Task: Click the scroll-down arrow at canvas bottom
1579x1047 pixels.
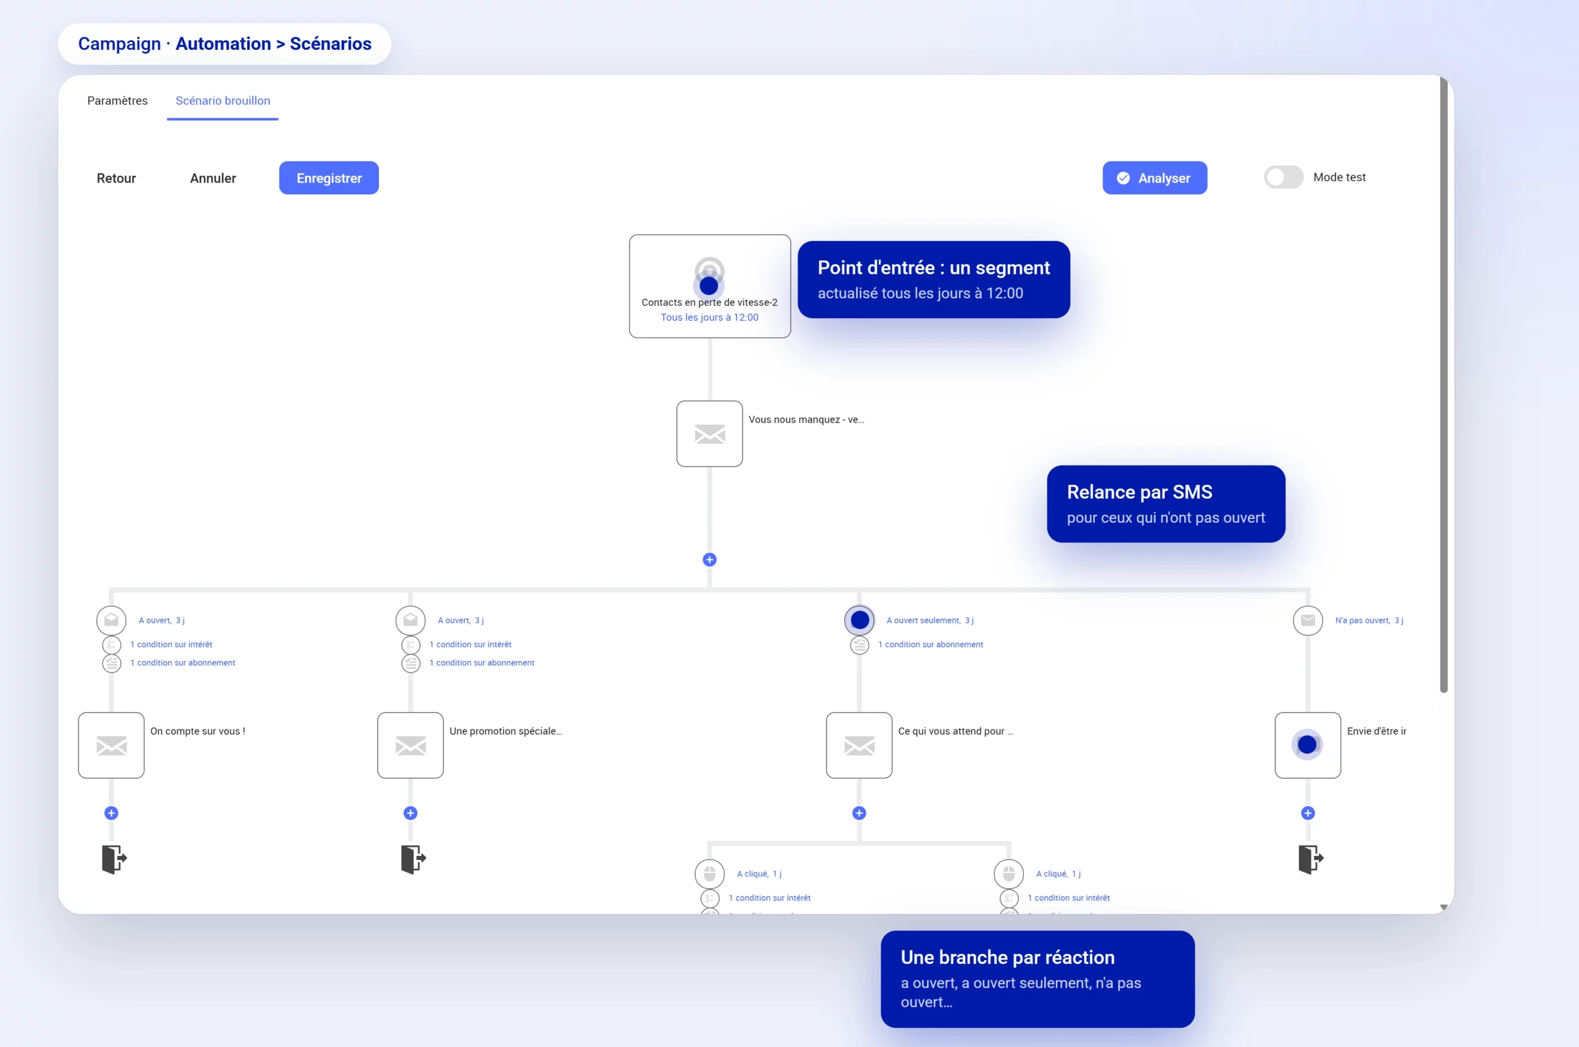Action: tap(1443, 907)
